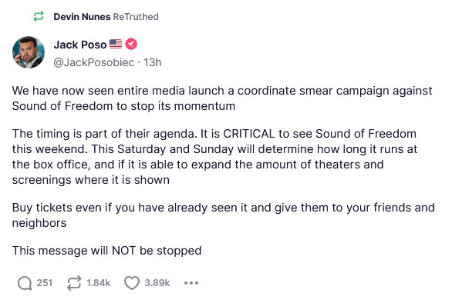Click the green ReTruth arrows icon beside Devin Nunes
This screenshot has height=303, width=452.
(x=39, y=16)
